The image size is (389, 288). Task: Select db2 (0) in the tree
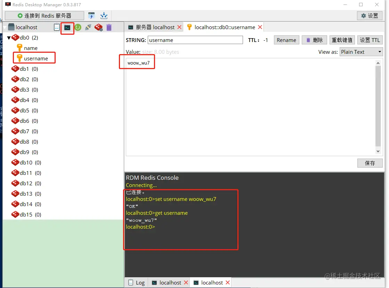point(29,79)
